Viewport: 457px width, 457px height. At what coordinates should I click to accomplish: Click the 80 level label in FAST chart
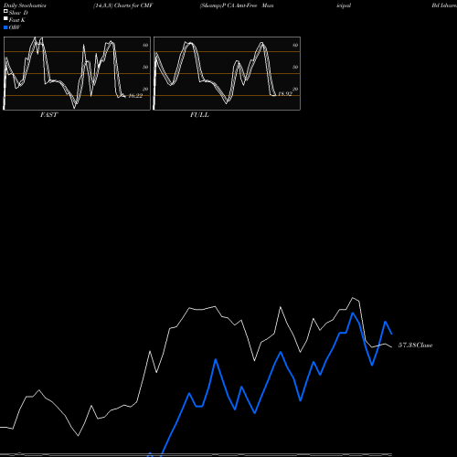point(145,45)
